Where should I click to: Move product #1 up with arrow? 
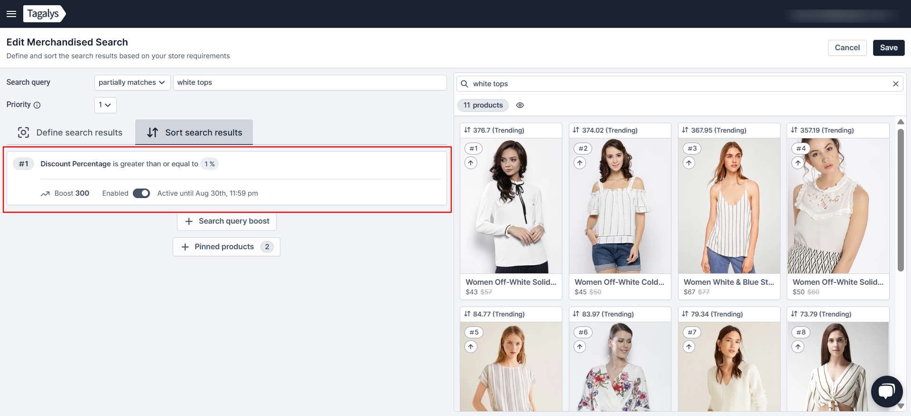pyautogui.click(x=471, y=163)
